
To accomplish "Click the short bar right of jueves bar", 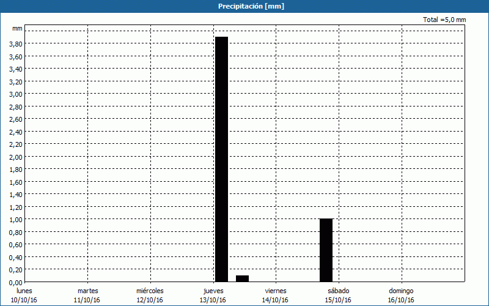I will click(x=242, y=278).
